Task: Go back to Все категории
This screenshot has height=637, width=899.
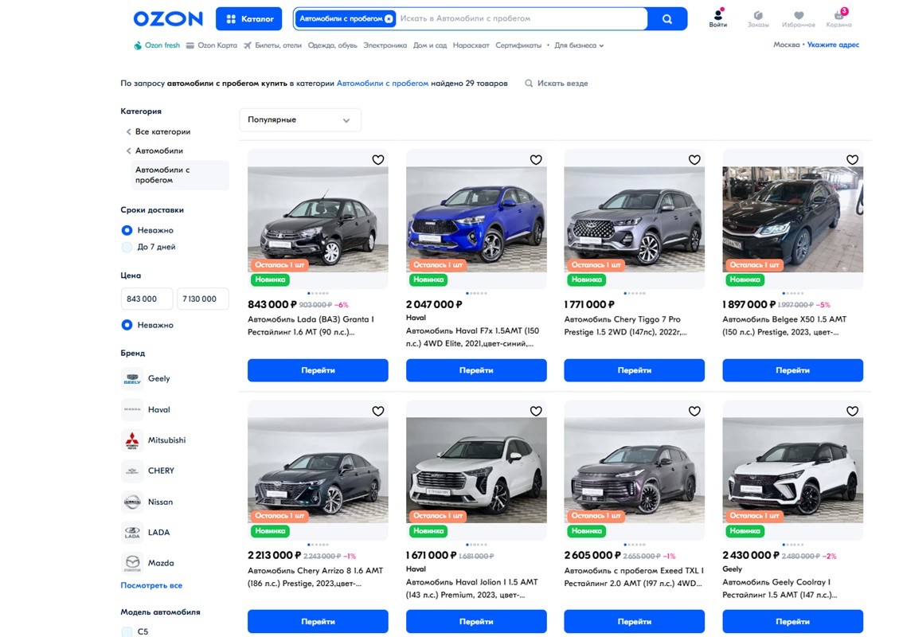Action: (x=158, y=131)
